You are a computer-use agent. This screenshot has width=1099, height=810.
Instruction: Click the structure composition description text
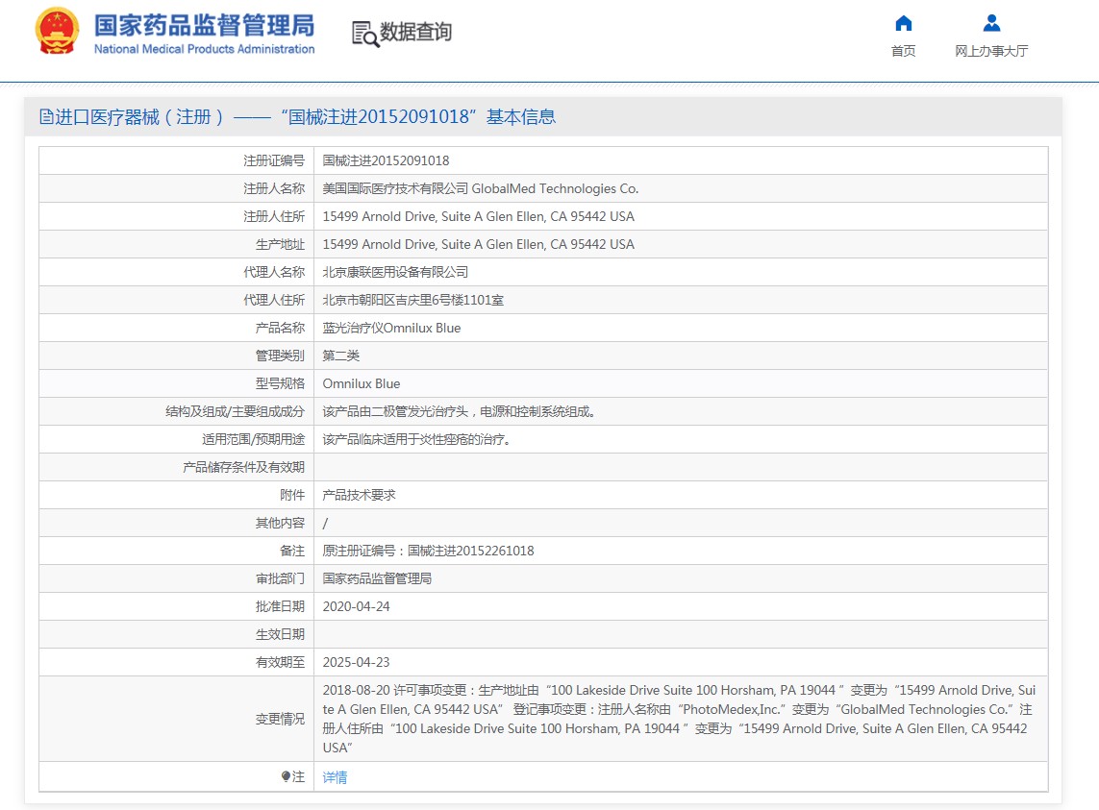tap(459, 411)
